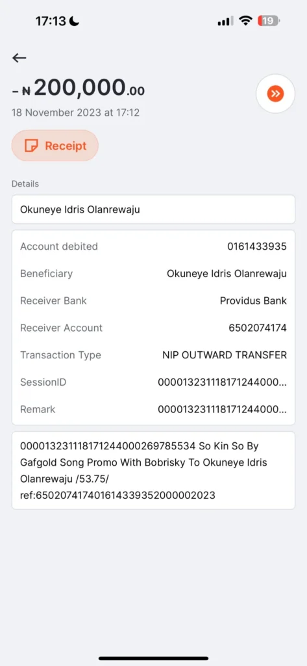Tap the moon focus mode icon

point(75,21)
